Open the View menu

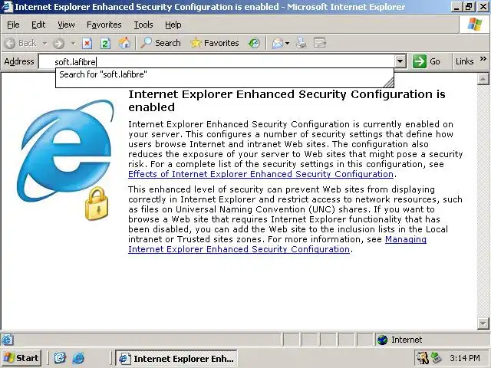coord(66,25)
